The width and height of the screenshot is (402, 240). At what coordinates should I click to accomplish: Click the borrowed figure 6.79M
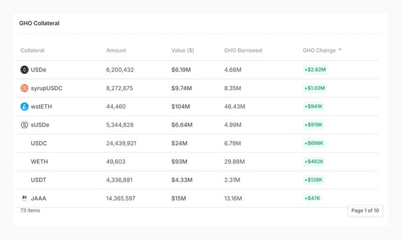(232, 143)
